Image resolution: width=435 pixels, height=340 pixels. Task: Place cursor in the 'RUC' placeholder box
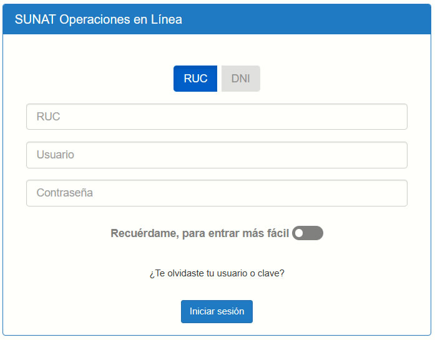click(x=217, y=117)
